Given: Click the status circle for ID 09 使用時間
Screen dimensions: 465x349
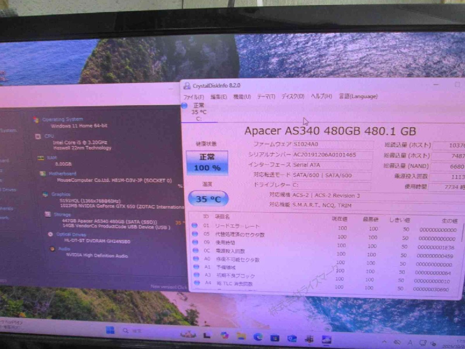Looking at the screenshot, I should point(196,242).
